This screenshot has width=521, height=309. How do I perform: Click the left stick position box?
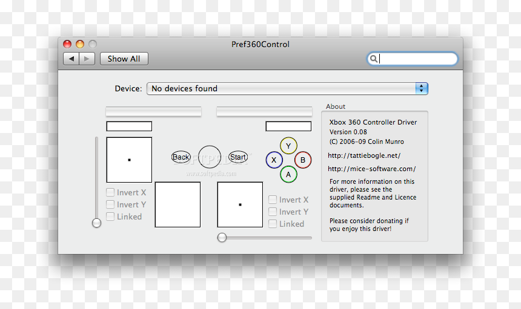coord(129,160)
